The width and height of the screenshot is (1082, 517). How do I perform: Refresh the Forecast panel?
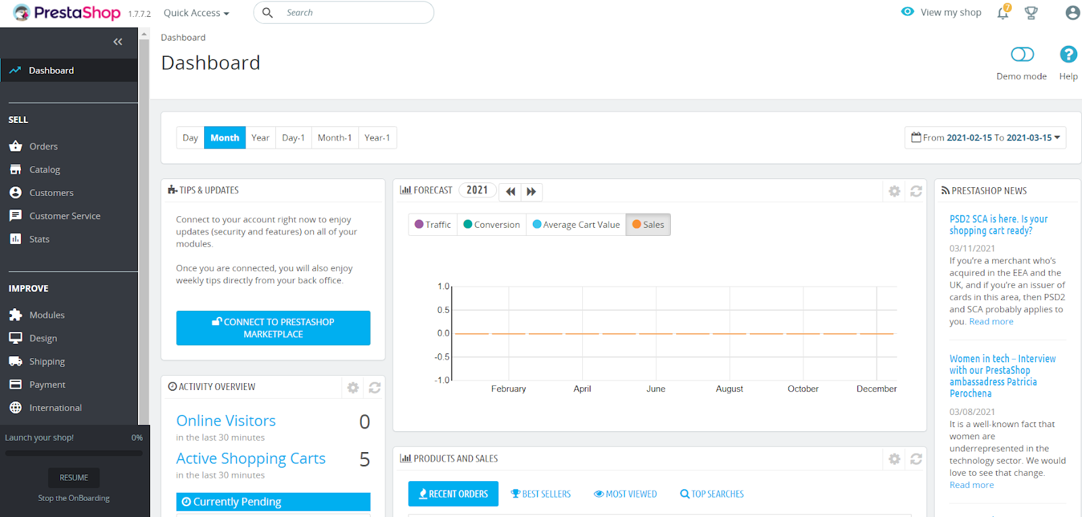[x=916, y=191]
